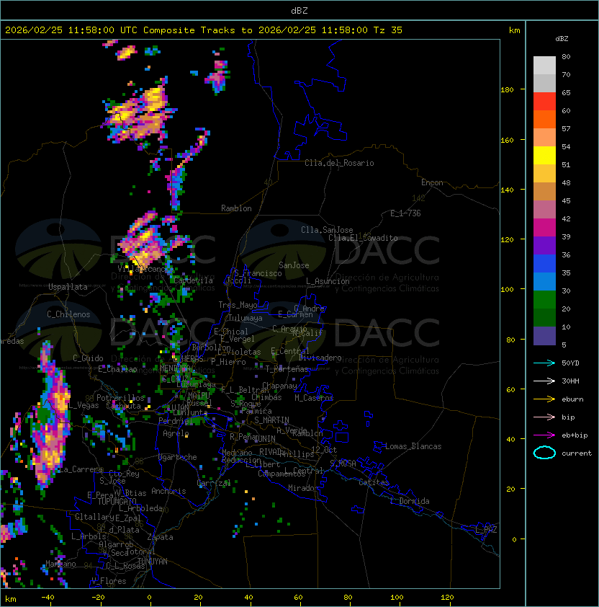
Task: Click the 'Ugarteche' map label
Action: tap(178, 457)
